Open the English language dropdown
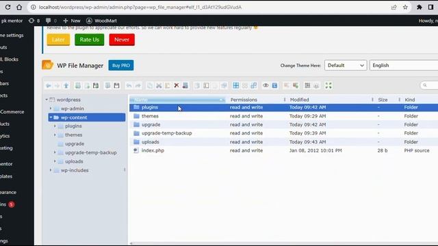Image resolution: width=438 pixels, height=246 pixels. point(404,66)
